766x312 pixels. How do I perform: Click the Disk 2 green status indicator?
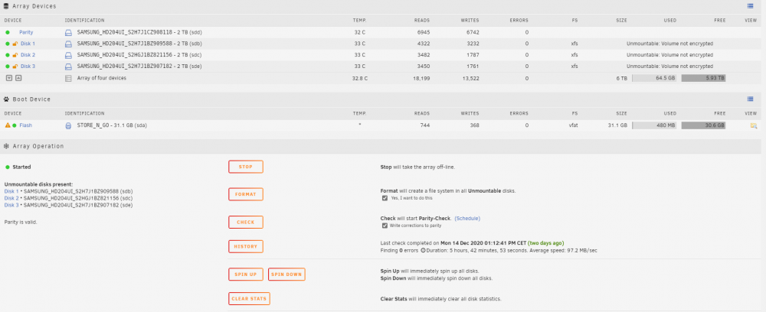(x=8, y=54)
